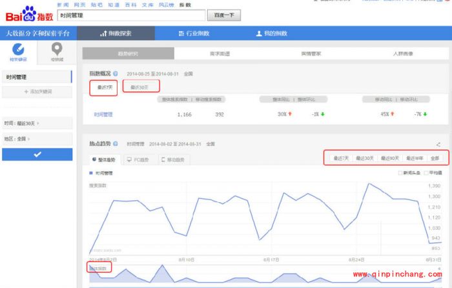Click the 30% overall year-over-year value
452x288 pixels.
coord(282,114)
